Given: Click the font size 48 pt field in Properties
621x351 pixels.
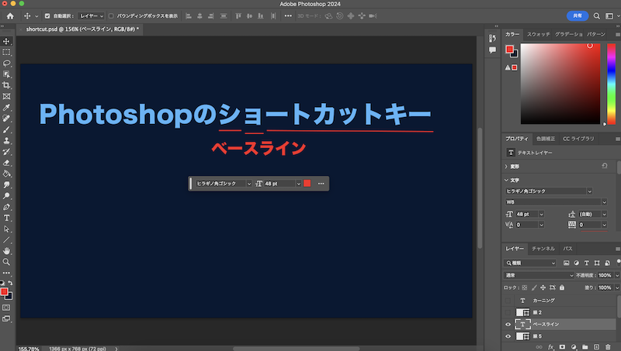Looking at the screenshot, I should (x=526, y=214).
